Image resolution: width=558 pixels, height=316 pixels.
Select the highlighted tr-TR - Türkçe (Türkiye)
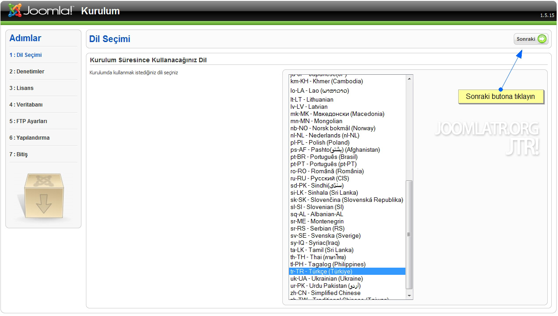coord(347,271)
